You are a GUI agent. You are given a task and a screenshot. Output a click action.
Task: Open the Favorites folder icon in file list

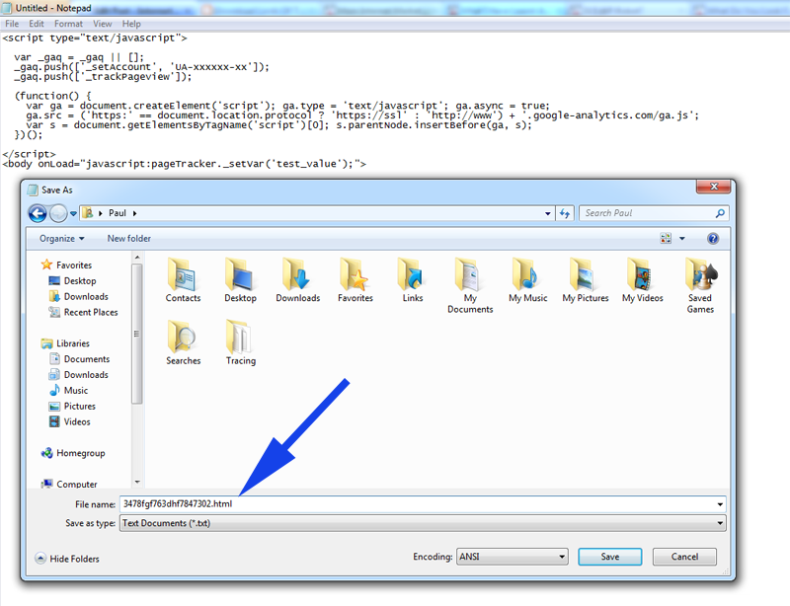355,280
